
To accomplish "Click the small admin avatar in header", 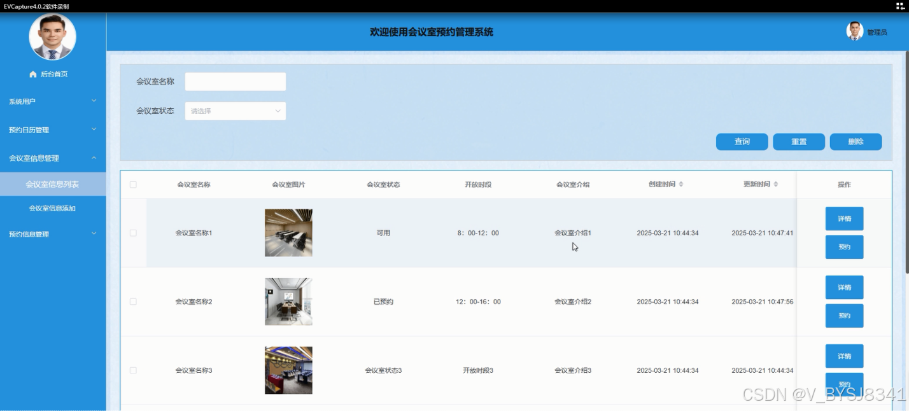I will [854, 31].
